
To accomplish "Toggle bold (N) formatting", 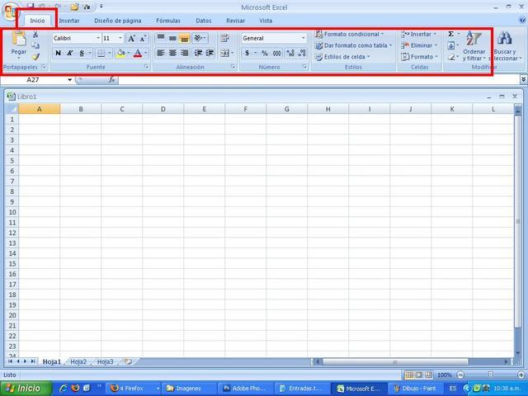I will (58, 53).
